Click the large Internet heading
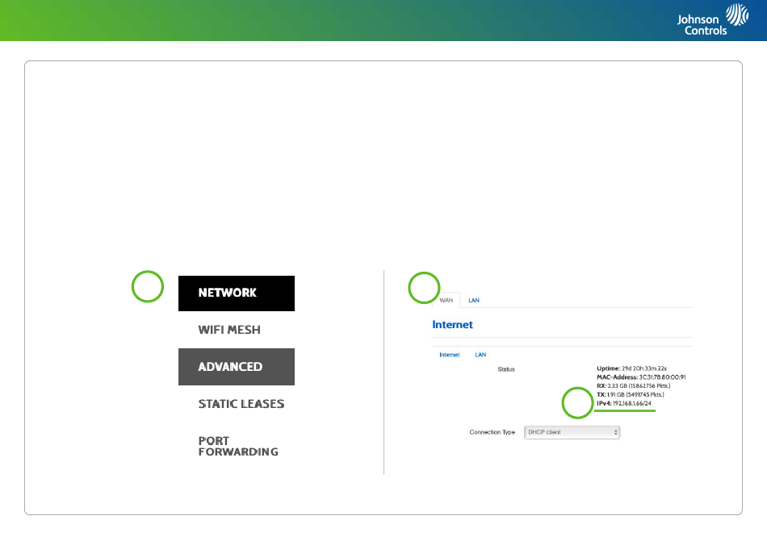Viewport: 767px width, 541px height. click(453, 325)
